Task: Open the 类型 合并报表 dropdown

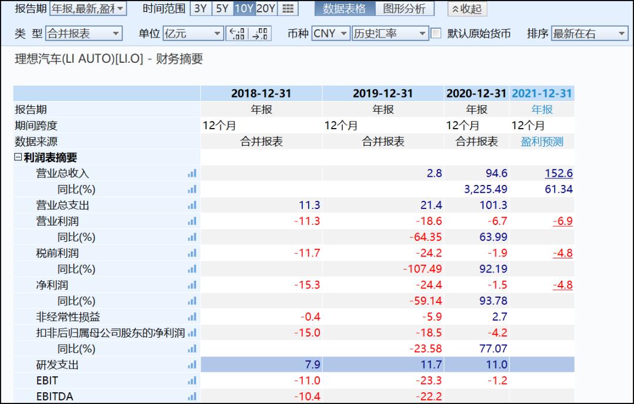Action: (84, 33)
